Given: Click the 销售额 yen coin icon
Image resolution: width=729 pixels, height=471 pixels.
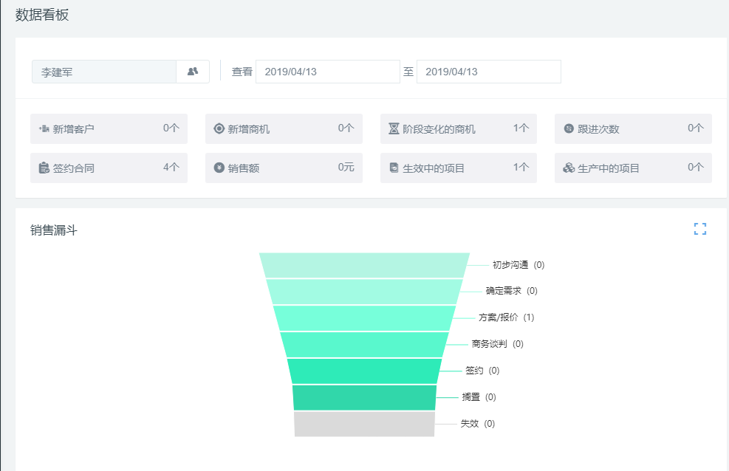Looking at the screenshot, I should (x=219, y=168).
